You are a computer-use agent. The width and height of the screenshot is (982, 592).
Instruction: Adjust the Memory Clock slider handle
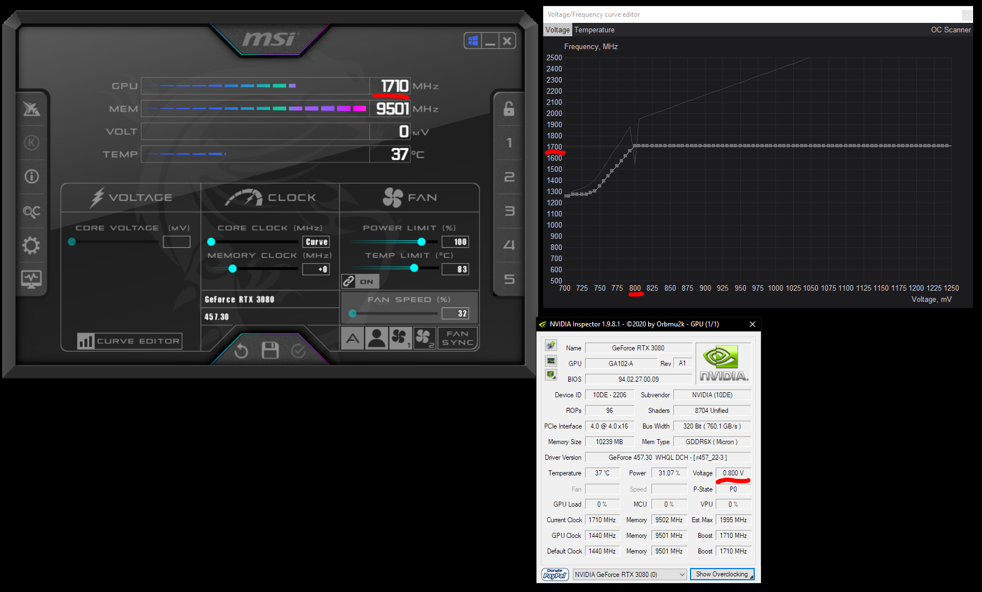pyautogui.click(x=233, y=269)
